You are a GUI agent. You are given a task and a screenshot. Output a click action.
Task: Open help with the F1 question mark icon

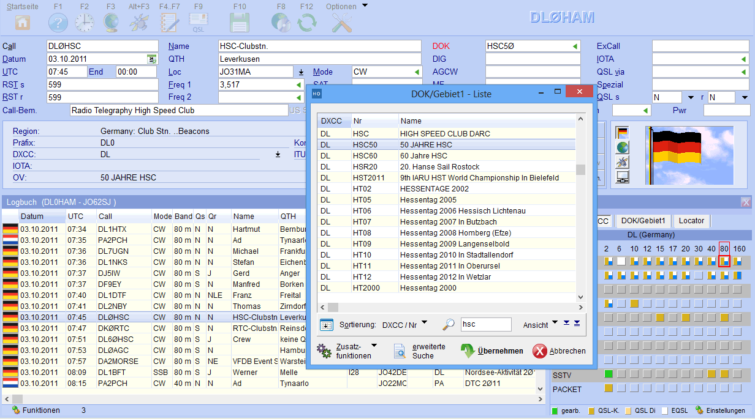tap(58, 23)
